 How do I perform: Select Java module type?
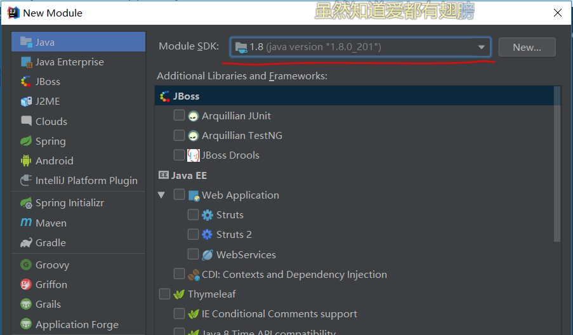pyautogui.click(x=79, y=42)
